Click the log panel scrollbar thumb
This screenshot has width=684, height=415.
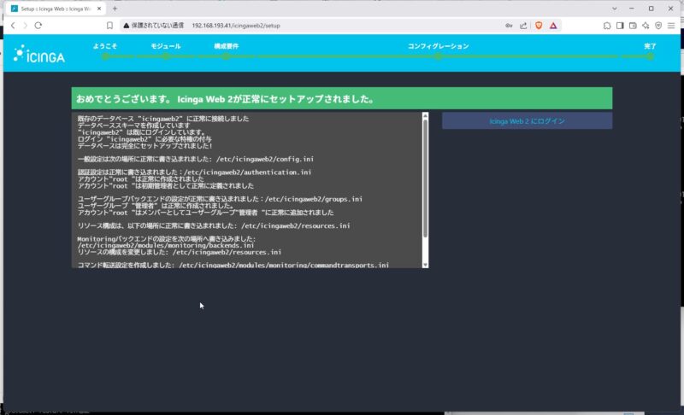[x=425, y=178]
